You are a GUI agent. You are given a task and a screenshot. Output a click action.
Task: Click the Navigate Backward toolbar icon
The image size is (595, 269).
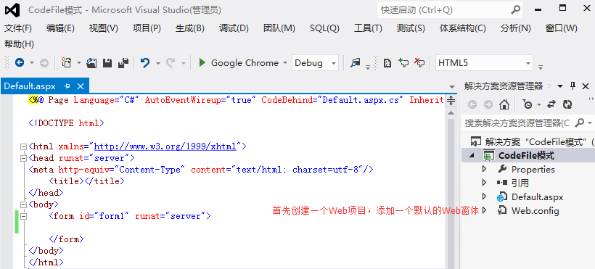(20, 62)
